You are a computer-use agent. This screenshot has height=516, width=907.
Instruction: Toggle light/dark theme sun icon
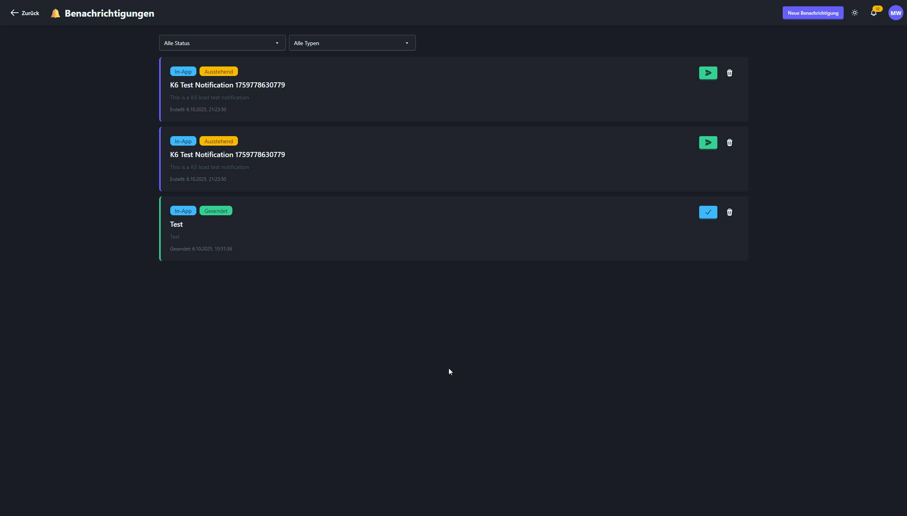pos(855,13)
